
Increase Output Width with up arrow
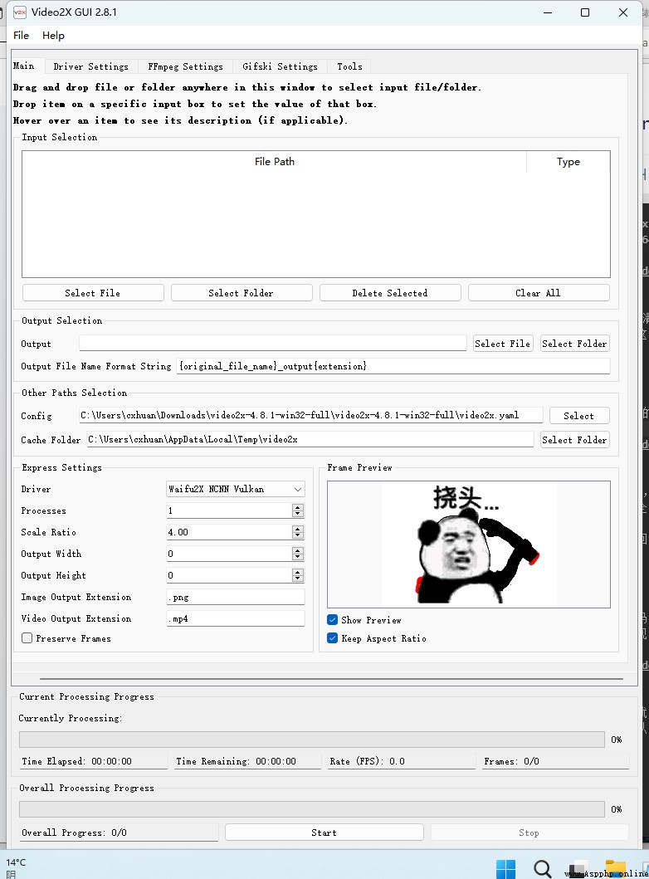click(298, 550)
